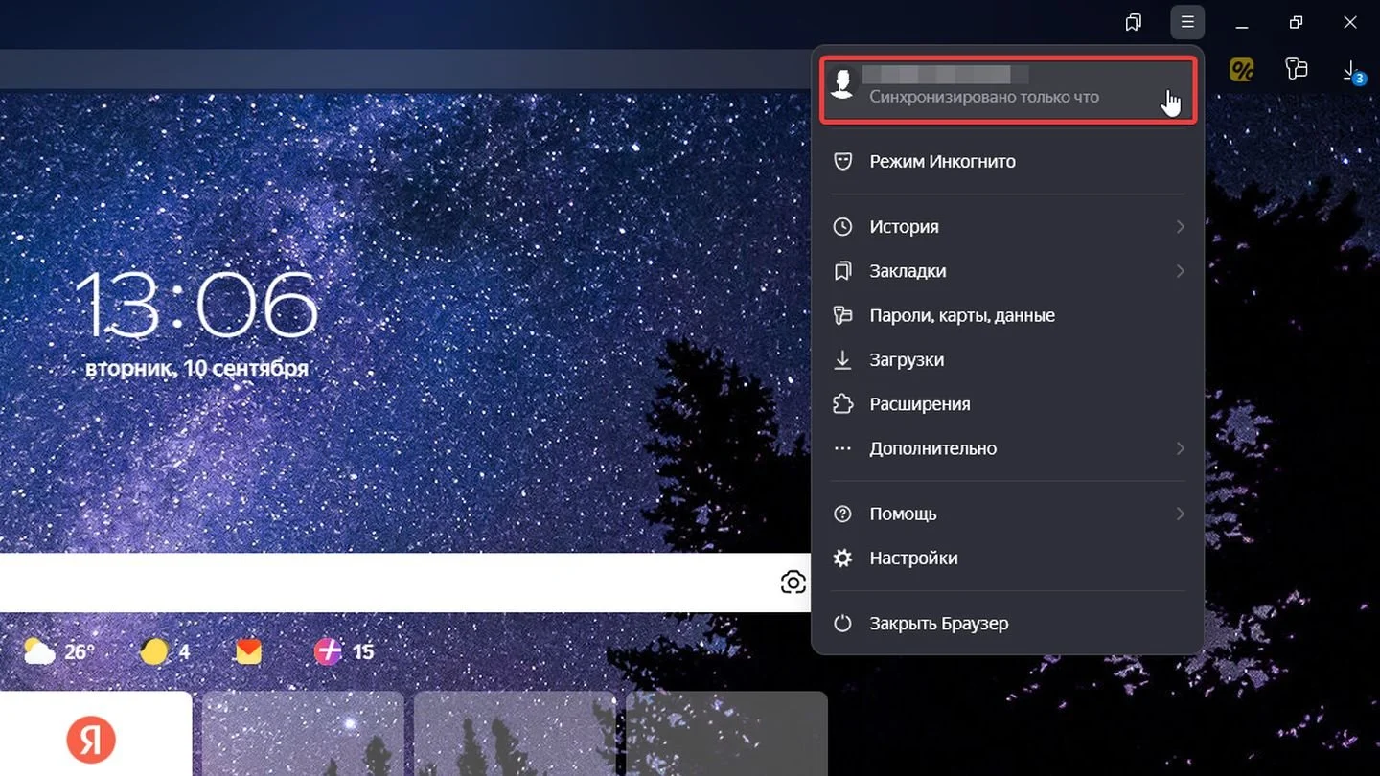Expand the Дополнительно submenu arrow
The height and width of the screenshot is (776, 1380).
pos(1181,448)
